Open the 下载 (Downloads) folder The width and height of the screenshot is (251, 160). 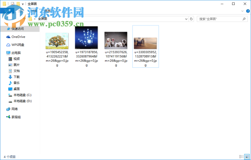point(14,77)
